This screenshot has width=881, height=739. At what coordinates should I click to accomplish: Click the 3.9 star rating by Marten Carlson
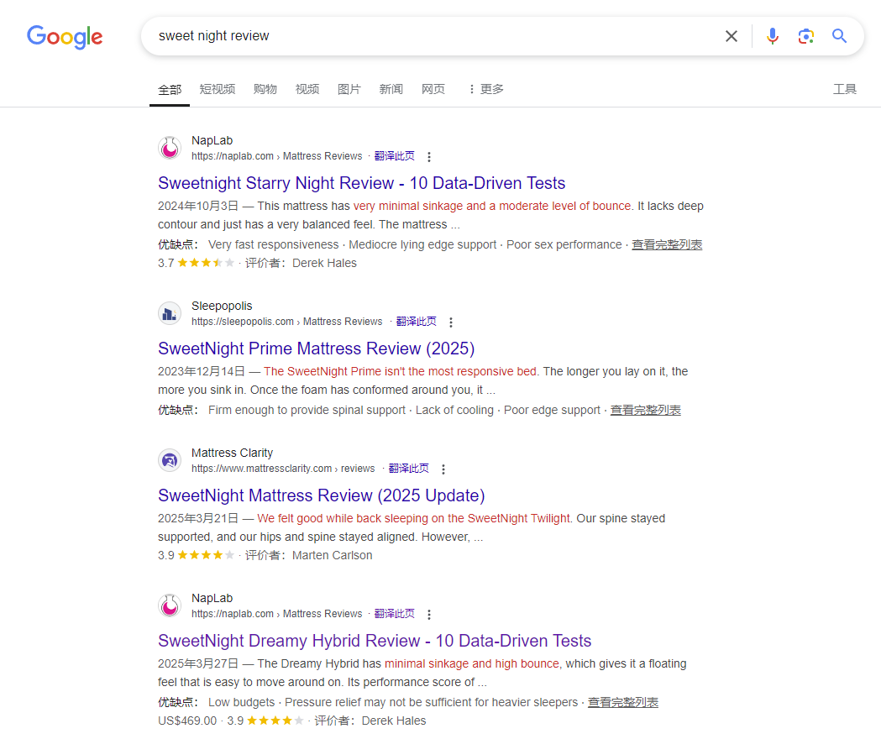point(196,555)
